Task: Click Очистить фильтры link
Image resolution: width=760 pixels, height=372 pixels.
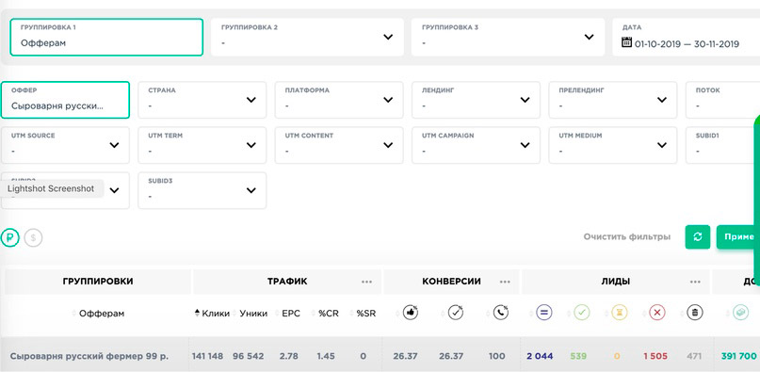Action: pyautogui.click(x=627, y=236)
